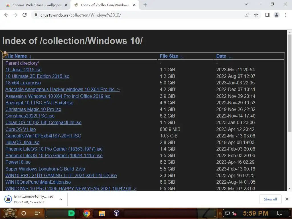Open Christmas.Magic.10.Pro.iso link
This screenshot has width=292, height=219.
pos(33,109)
